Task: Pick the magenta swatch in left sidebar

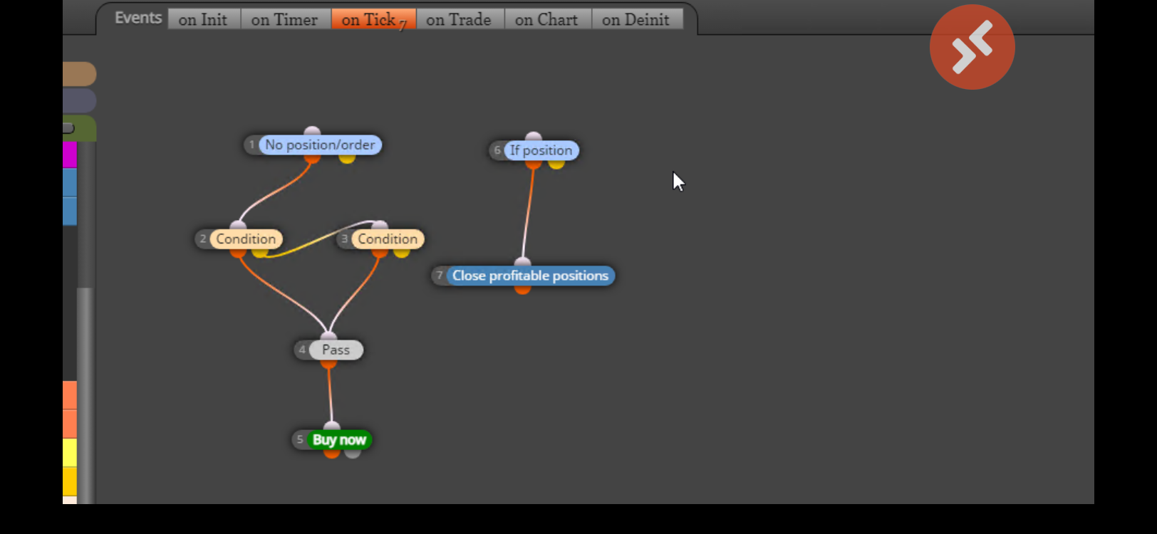Action: click(x=70, y=155)
